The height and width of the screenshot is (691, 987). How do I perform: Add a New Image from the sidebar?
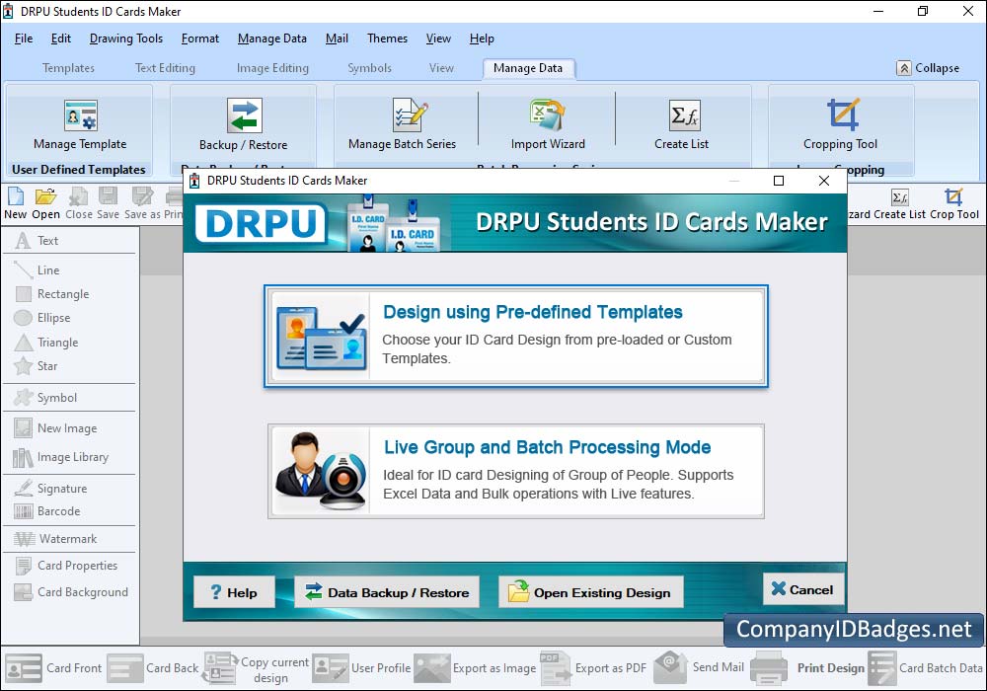click(55, 428)
